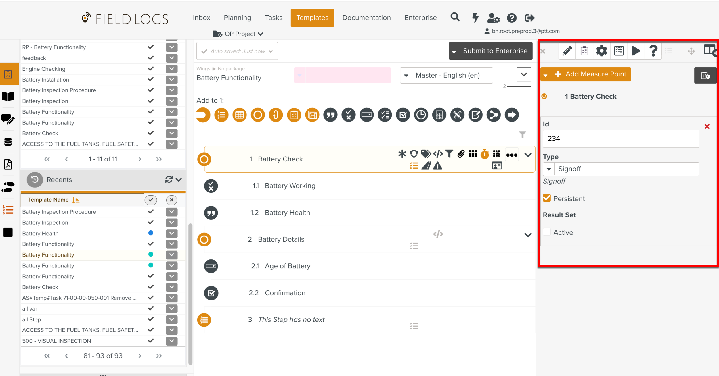Click the Id field containing 234
The image size is (719, 376).
621,139
